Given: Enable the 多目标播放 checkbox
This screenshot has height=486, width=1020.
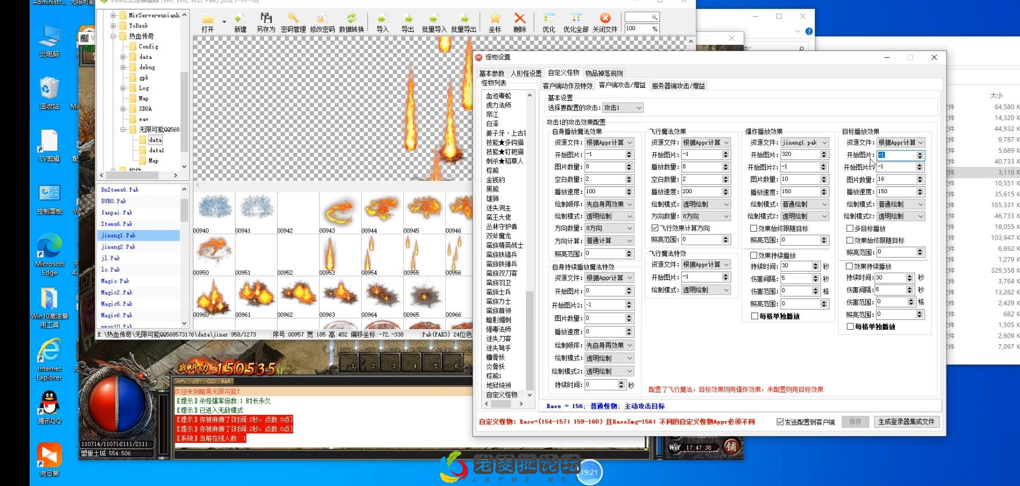Looking at the screenshot, I should [850, 228].
